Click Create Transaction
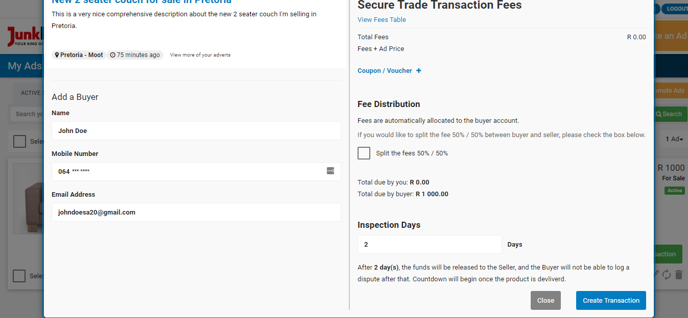This screenshot has height=318, width=688. pos(610,300)
